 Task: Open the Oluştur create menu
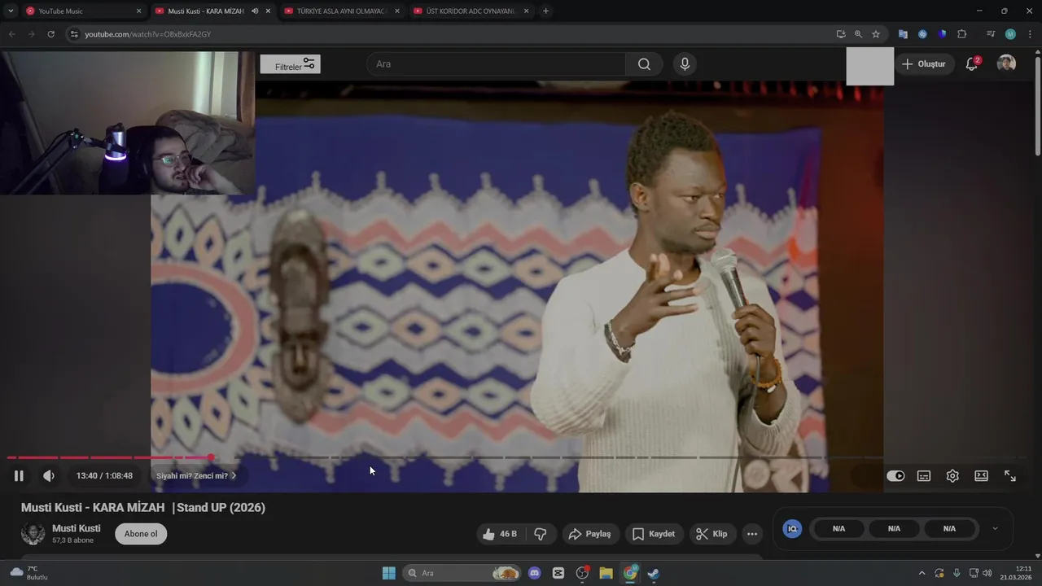click(x=924, y=64)
